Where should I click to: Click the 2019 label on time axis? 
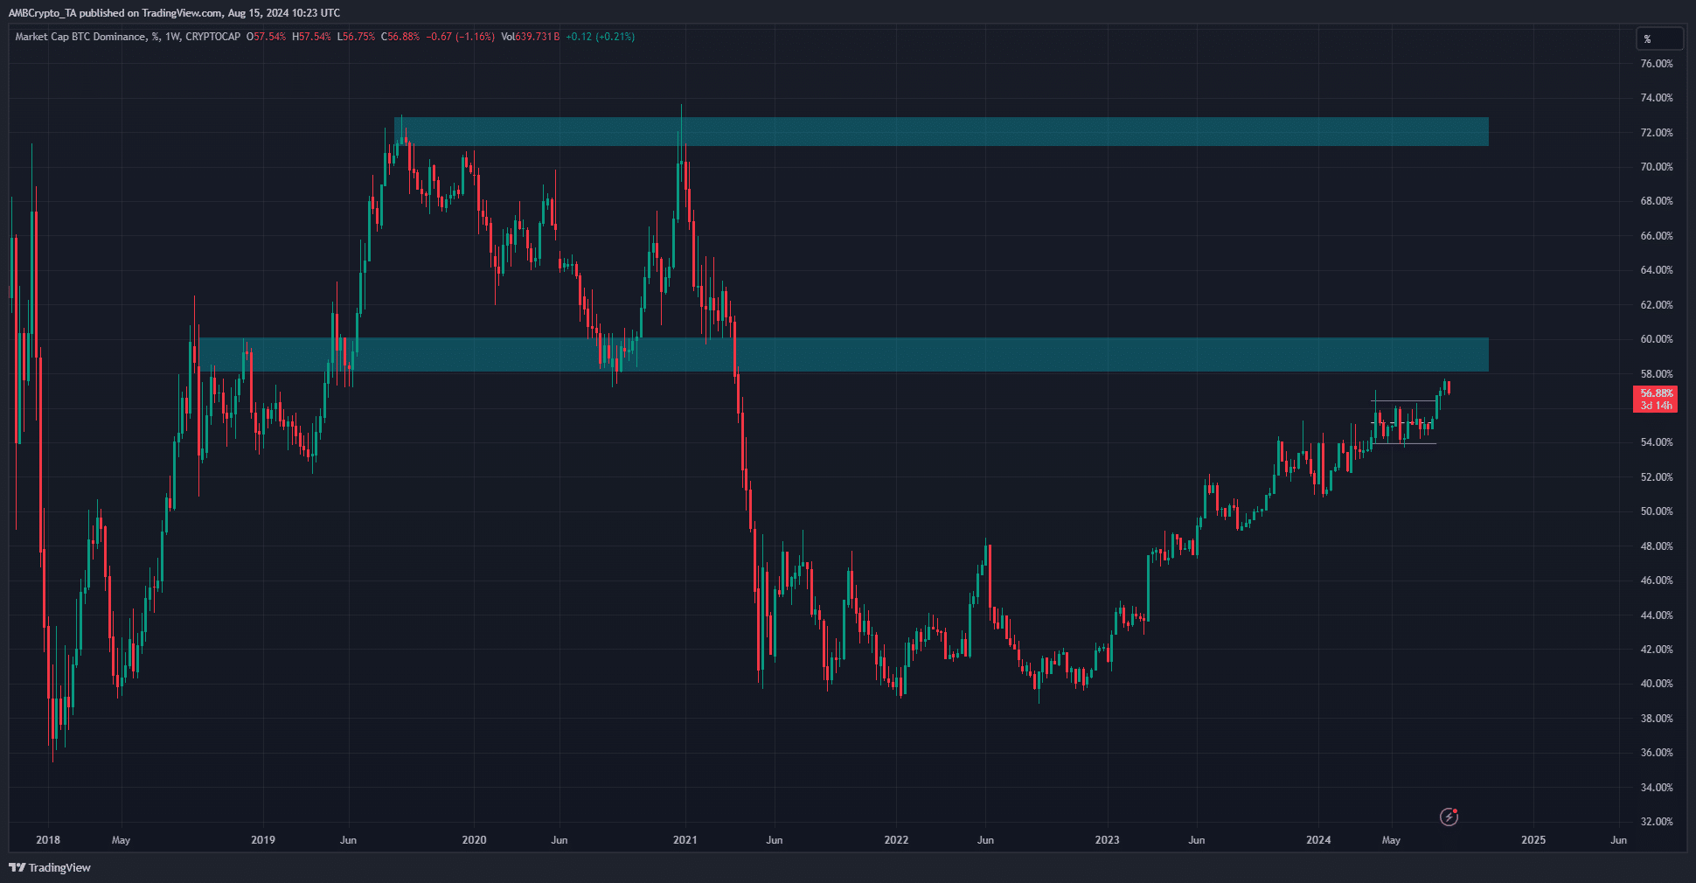click(x=262, y=840)
